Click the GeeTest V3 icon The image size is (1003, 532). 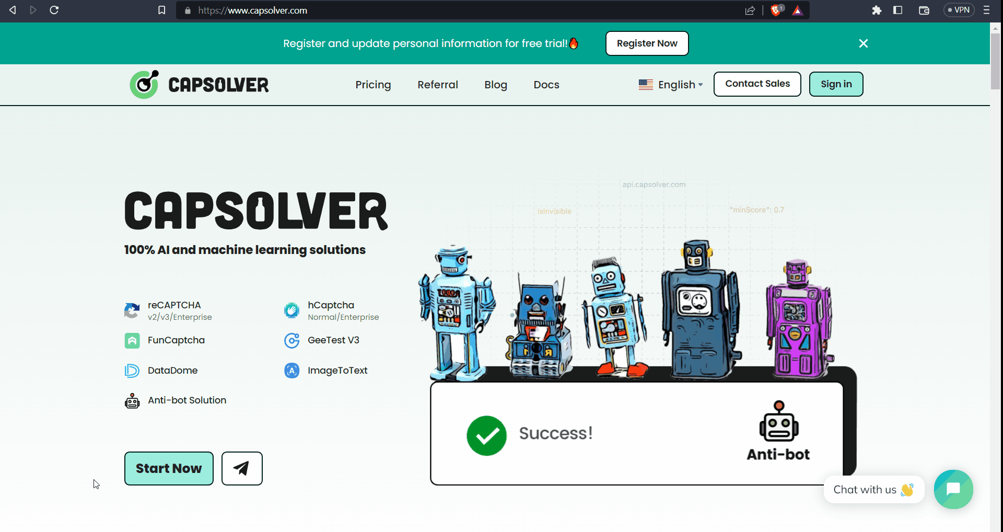pos(292,340)
